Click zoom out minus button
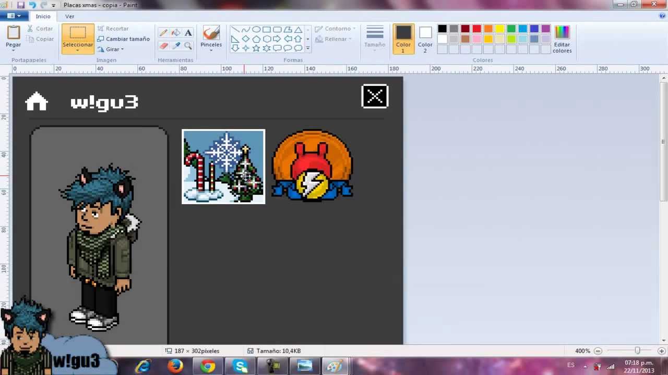This screenshot has height=375, width=668. [x=598, y=351]
